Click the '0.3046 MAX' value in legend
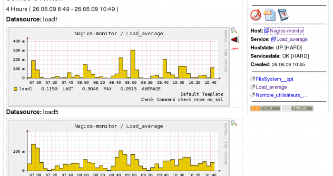Screen dimensions: 333x176 point(97,89)
